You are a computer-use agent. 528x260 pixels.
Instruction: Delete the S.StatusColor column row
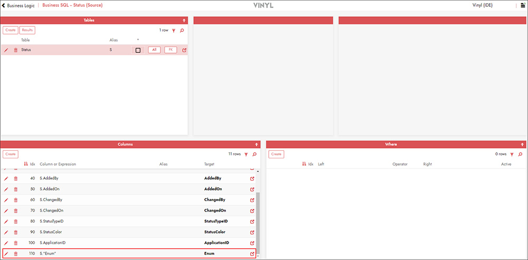(x=15, y=232)
